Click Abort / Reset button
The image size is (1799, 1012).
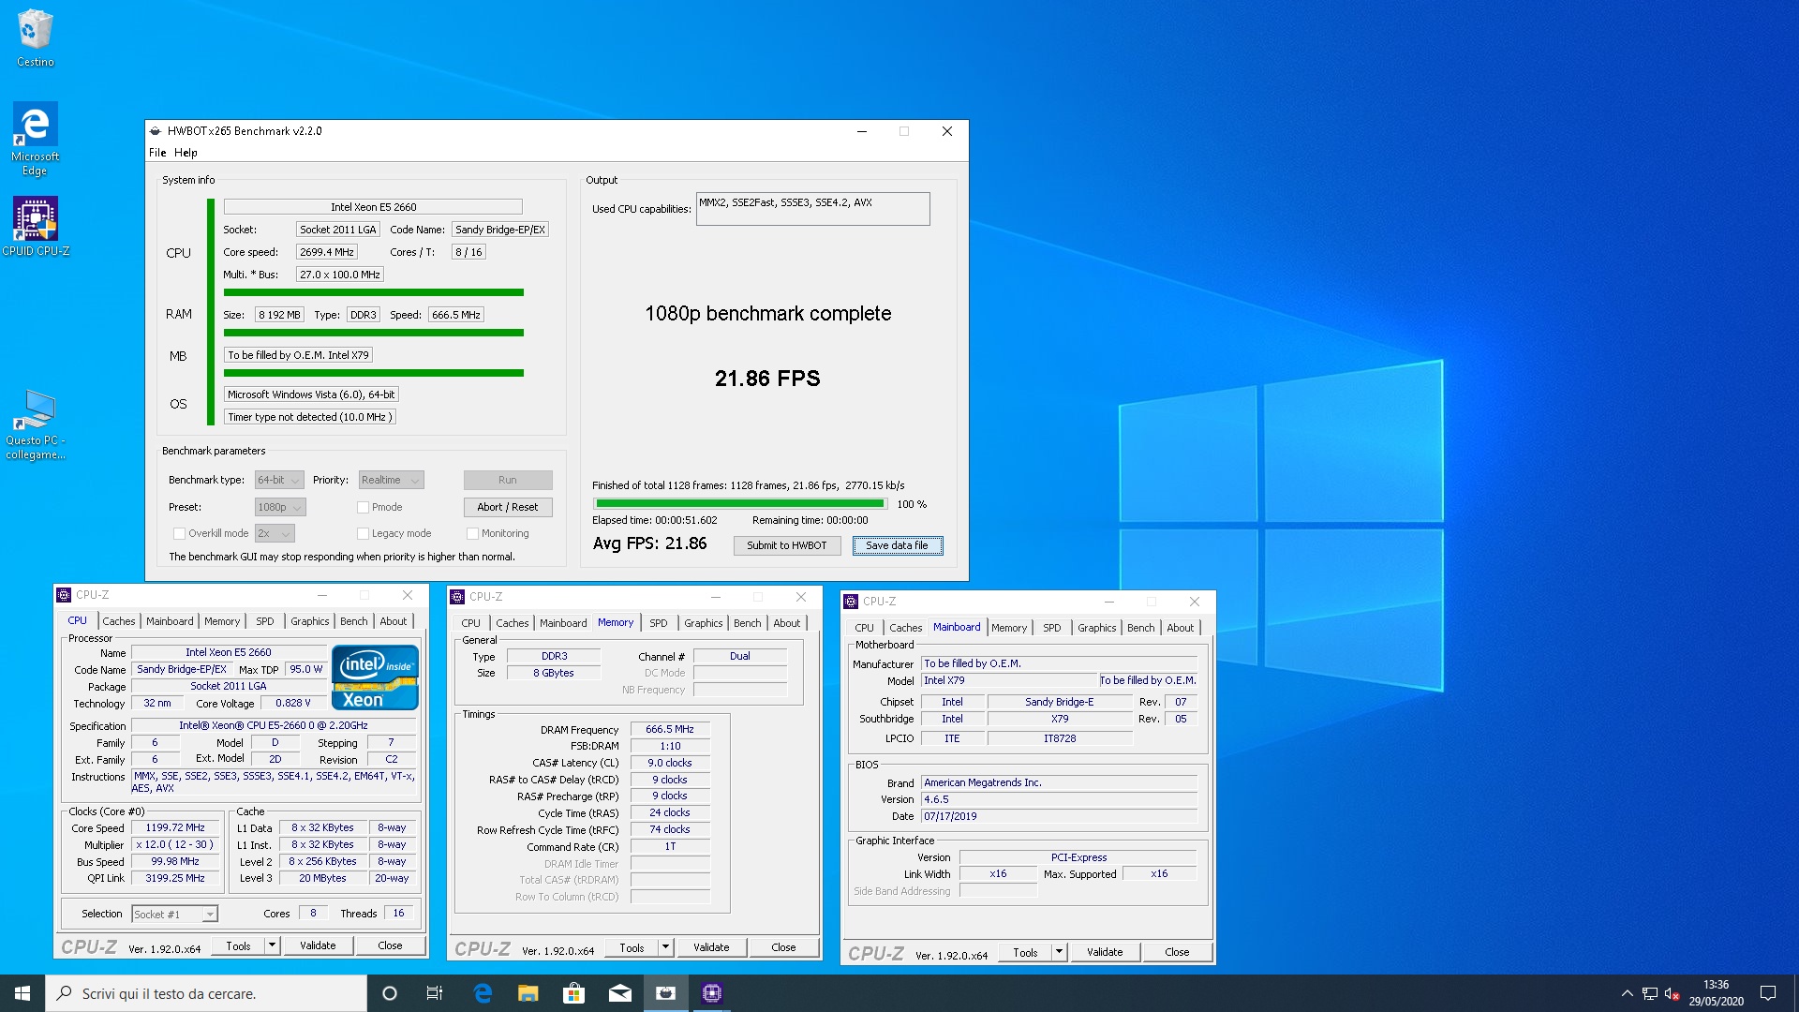click(x=507, y=507)
